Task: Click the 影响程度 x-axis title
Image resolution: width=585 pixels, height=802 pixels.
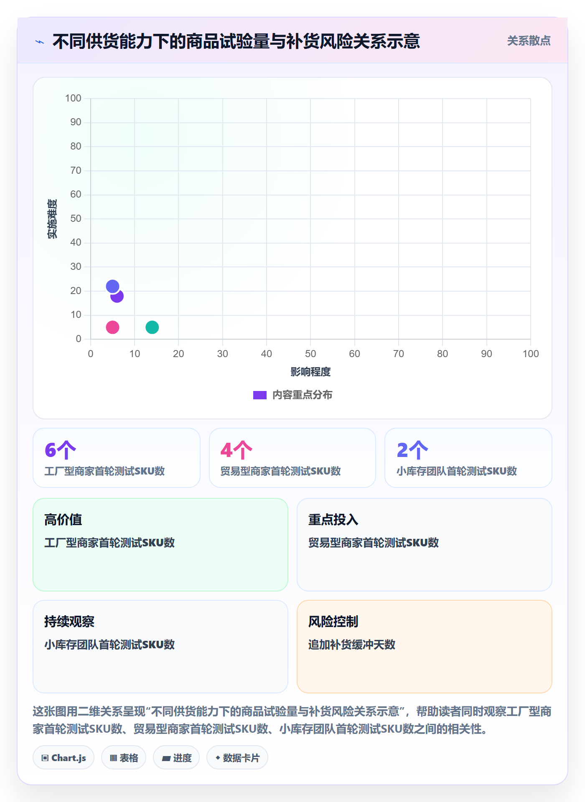Action: coord(310,372)
